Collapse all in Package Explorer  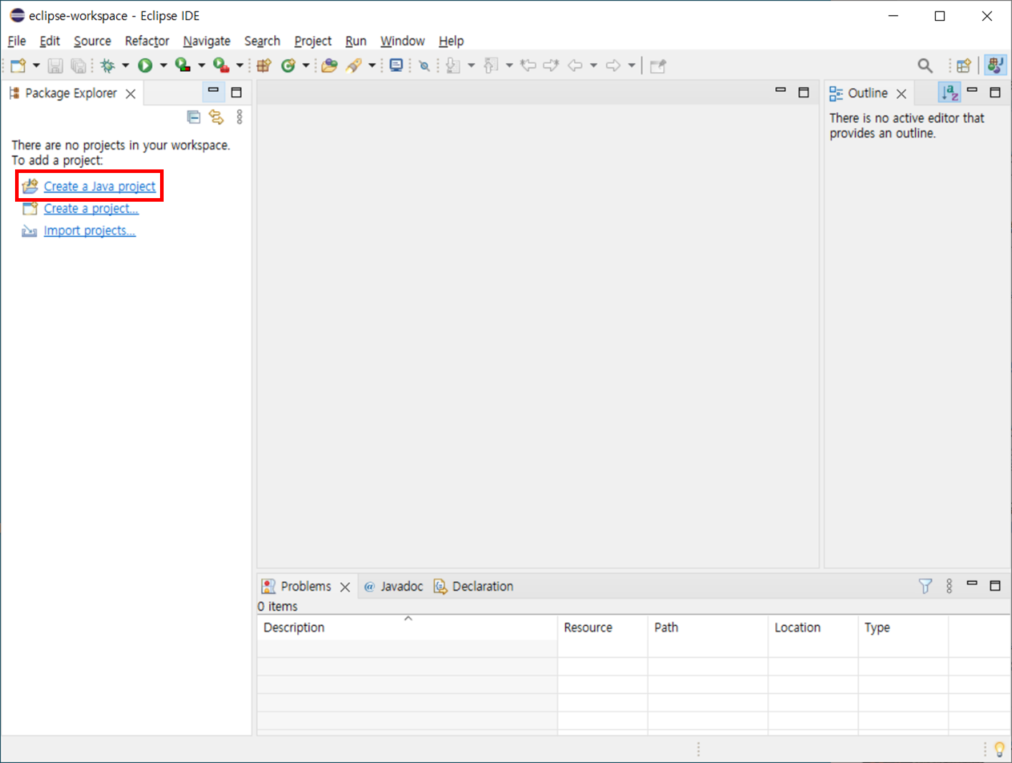point(194,117)
